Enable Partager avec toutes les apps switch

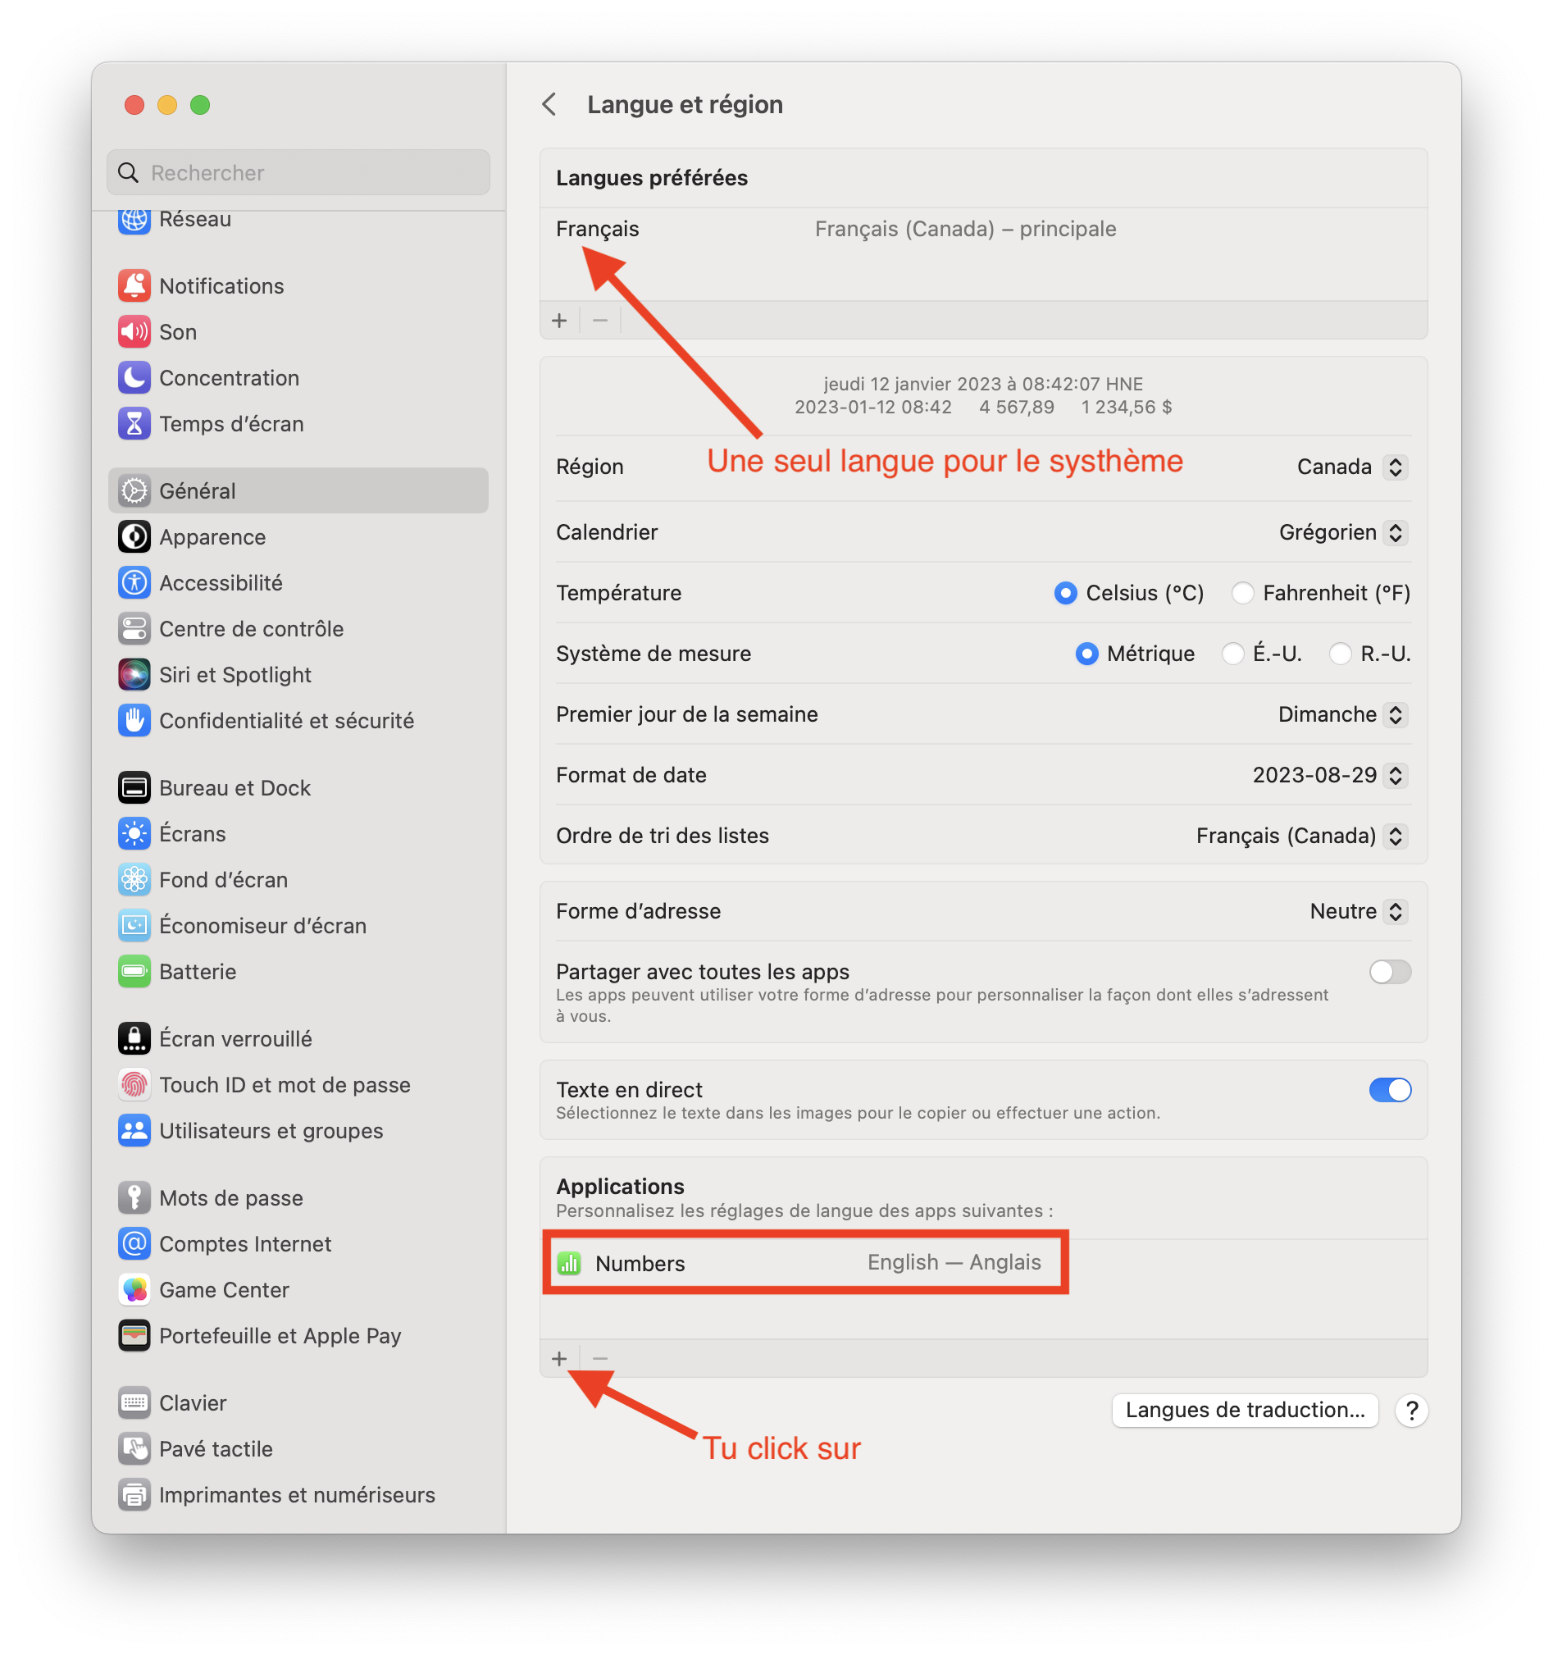tap(1389, 971)
